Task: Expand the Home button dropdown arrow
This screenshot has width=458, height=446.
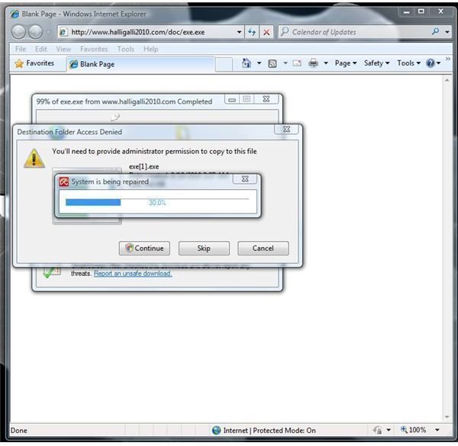Action: pos(259,63)
